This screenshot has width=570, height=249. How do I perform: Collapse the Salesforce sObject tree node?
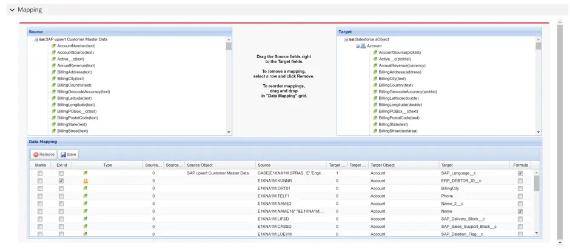(x=346, y=39)
